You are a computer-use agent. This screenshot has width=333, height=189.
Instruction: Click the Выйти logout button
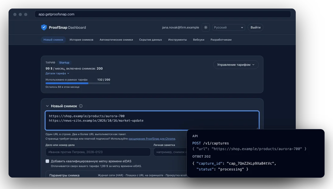[x=256, y=28]
